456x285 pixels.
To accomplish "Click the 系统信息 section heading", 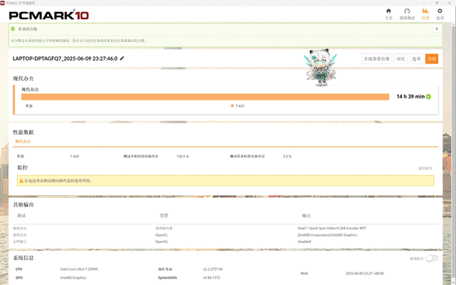I will [24, 258].
